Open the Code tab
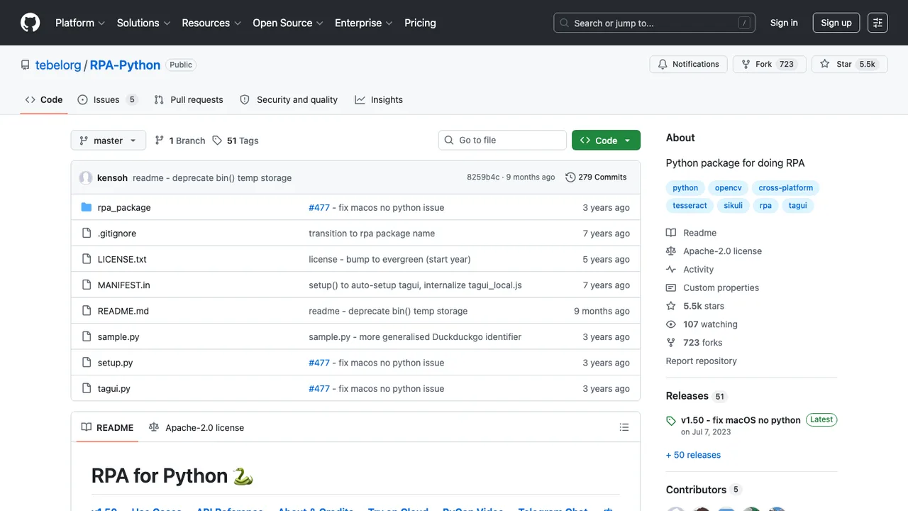Viewport: 908px width, 511px height. click(44, 99)
